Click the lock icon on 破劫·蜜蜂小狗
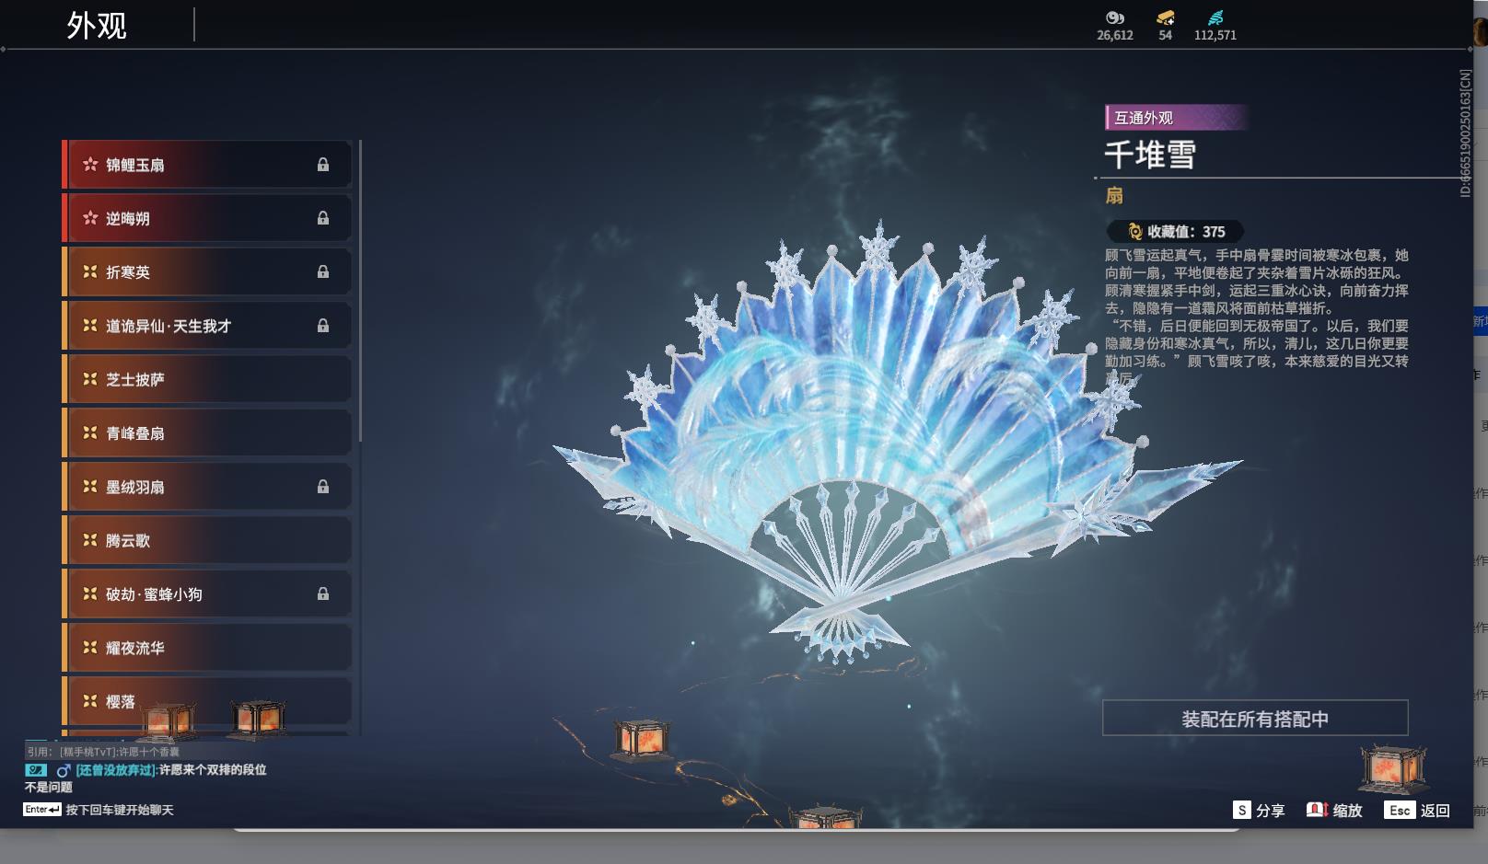The height and width of the screenshot is (864, 1488). tap(323, 594)
